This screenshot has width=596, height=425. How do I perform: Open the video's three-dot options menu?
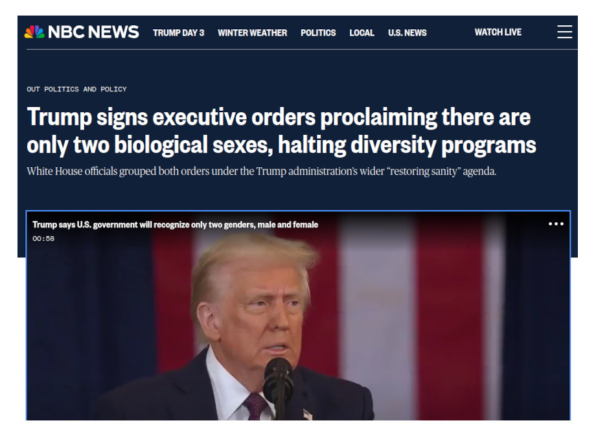click(556, 224)
